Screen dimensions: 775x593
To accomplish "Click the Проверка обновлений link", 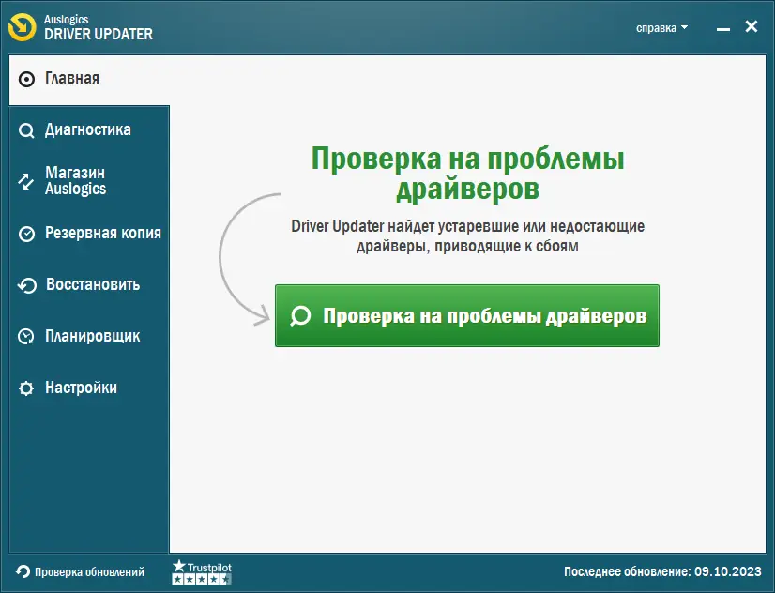I will (89, 572).
